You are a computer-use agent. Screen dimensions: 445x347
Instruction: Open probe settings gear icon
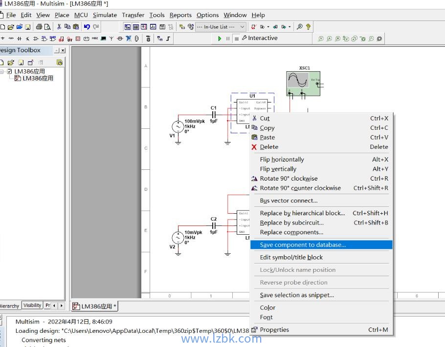coord(379,39)
